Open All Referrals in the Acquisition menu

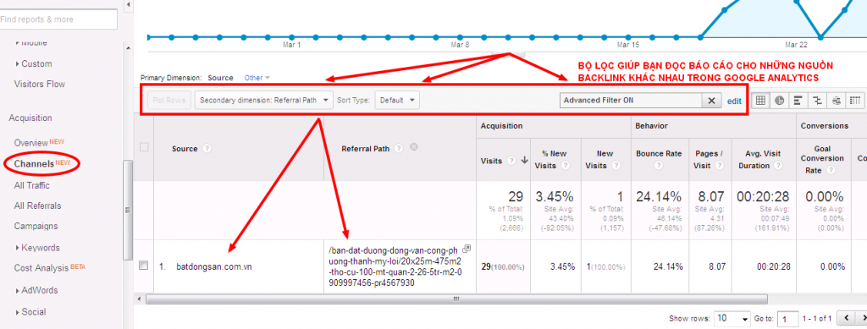click(x=37, y=206)
